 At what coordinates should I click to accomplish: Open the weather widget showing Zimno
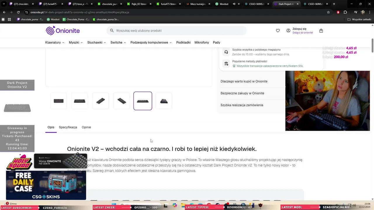pyautogui.click(x=12, y=204)
